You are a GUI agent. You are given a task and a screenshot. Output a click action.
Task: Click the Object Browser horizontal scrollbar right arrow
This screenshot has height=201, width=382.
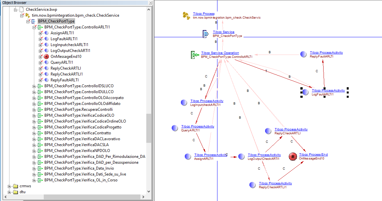click(144, 197)
